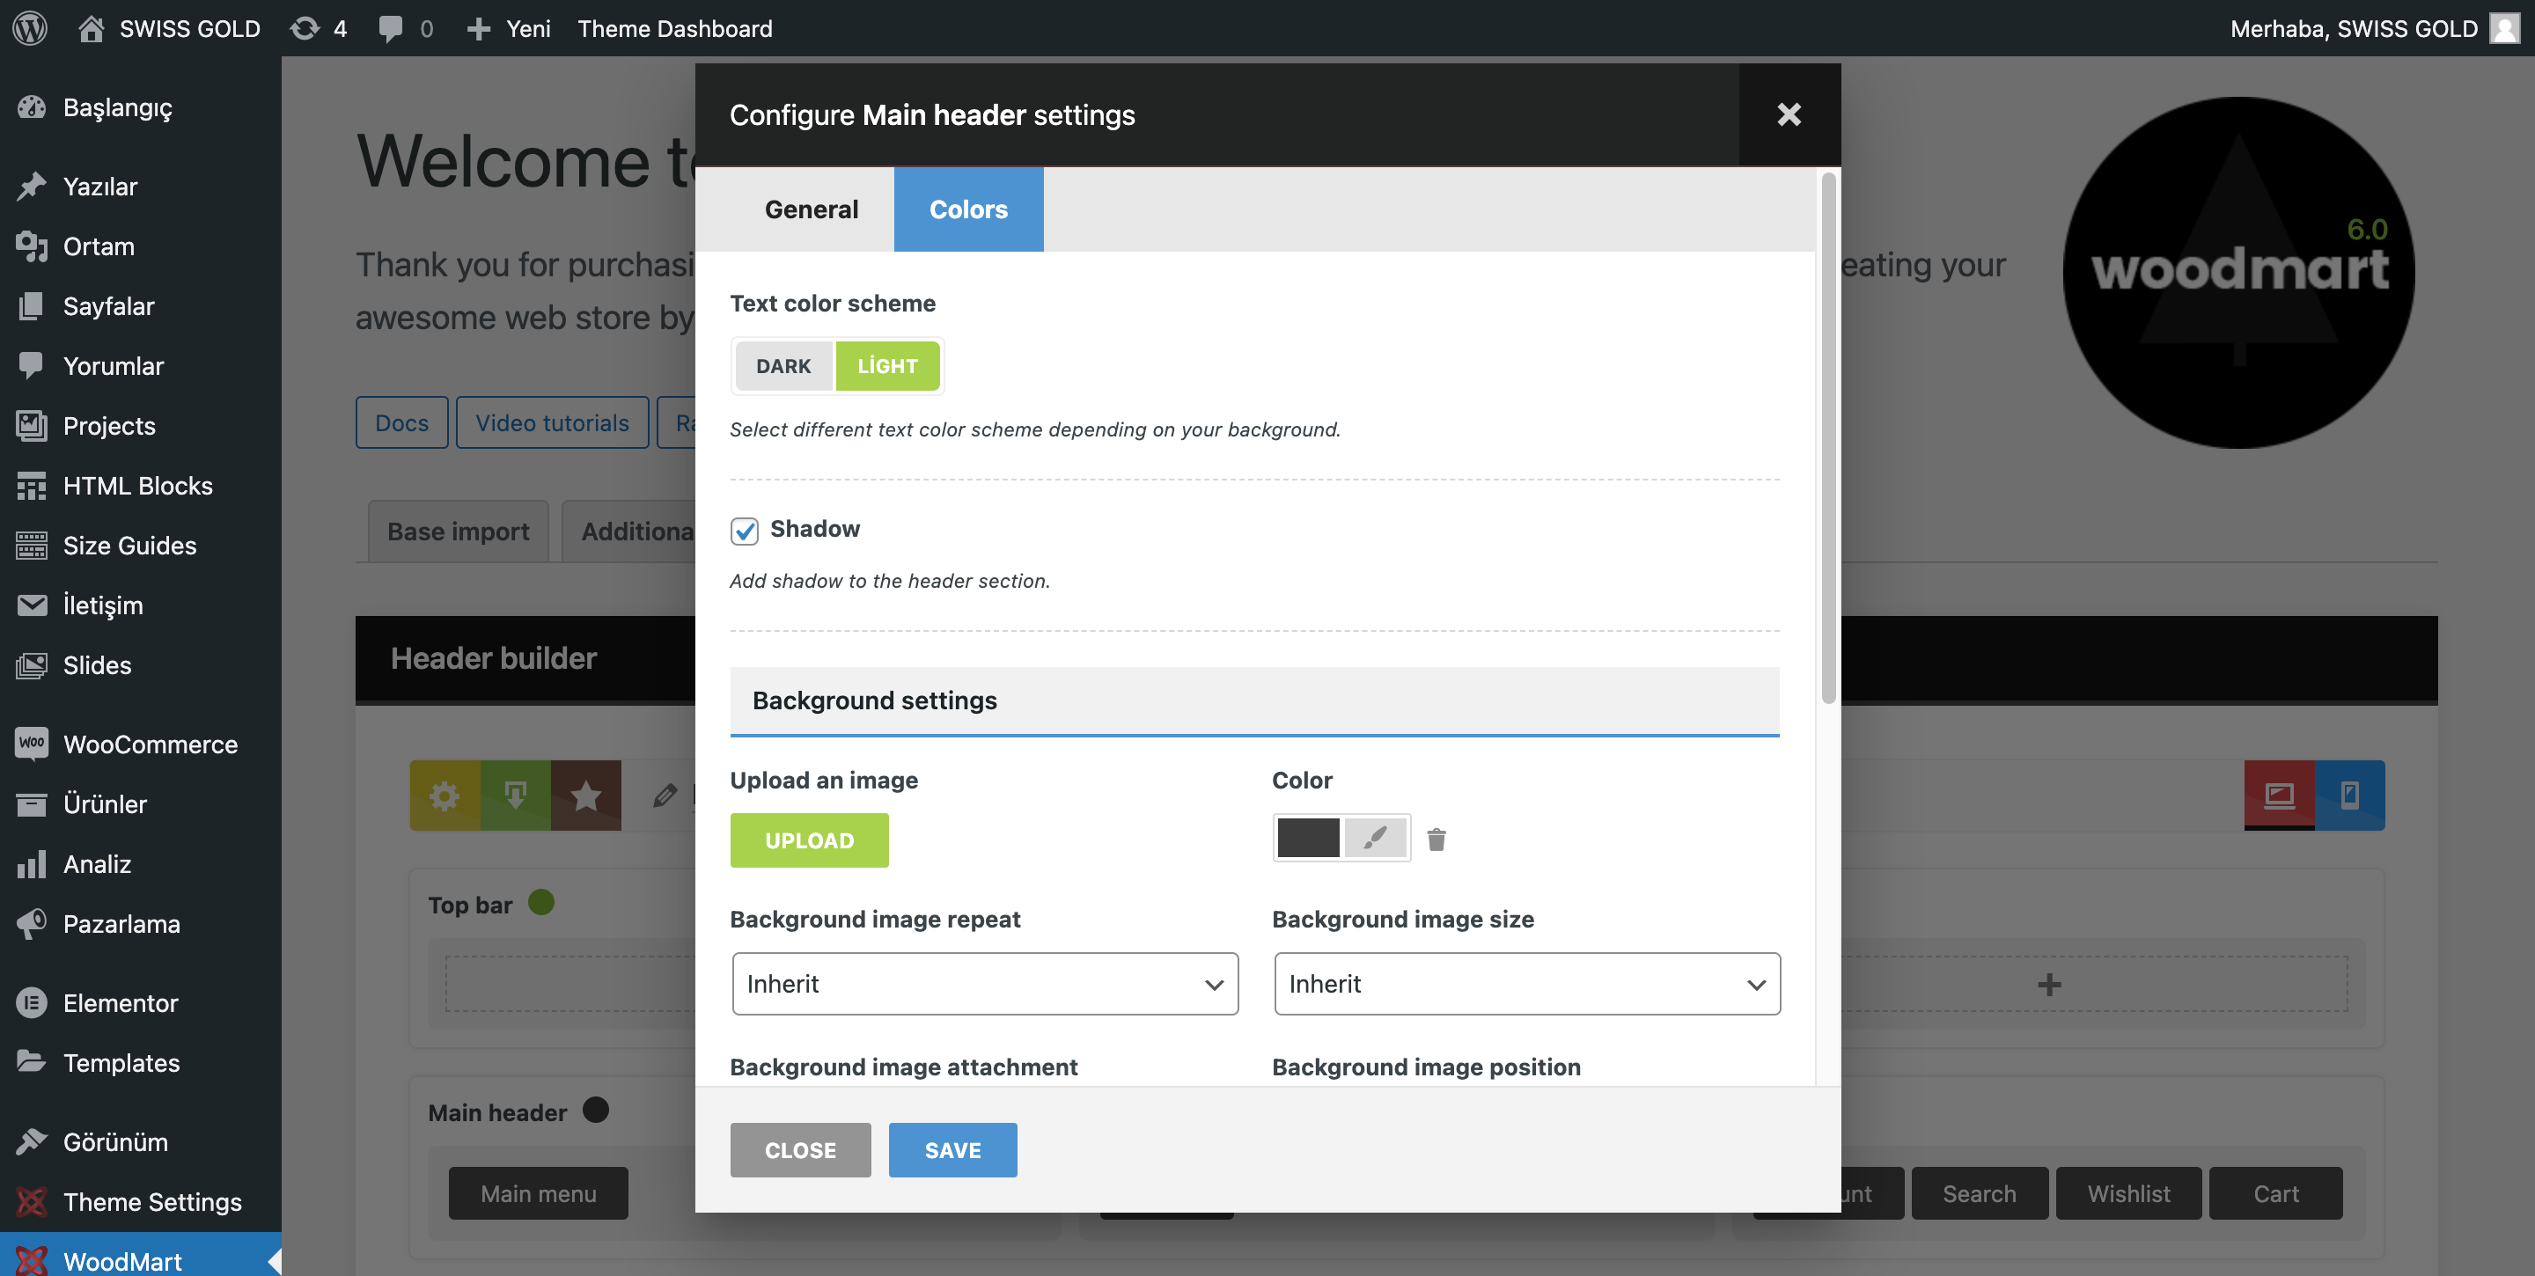Click the trash icon next to Color
Viewport: 2535px width, 1276px height.
[1436, 840]
